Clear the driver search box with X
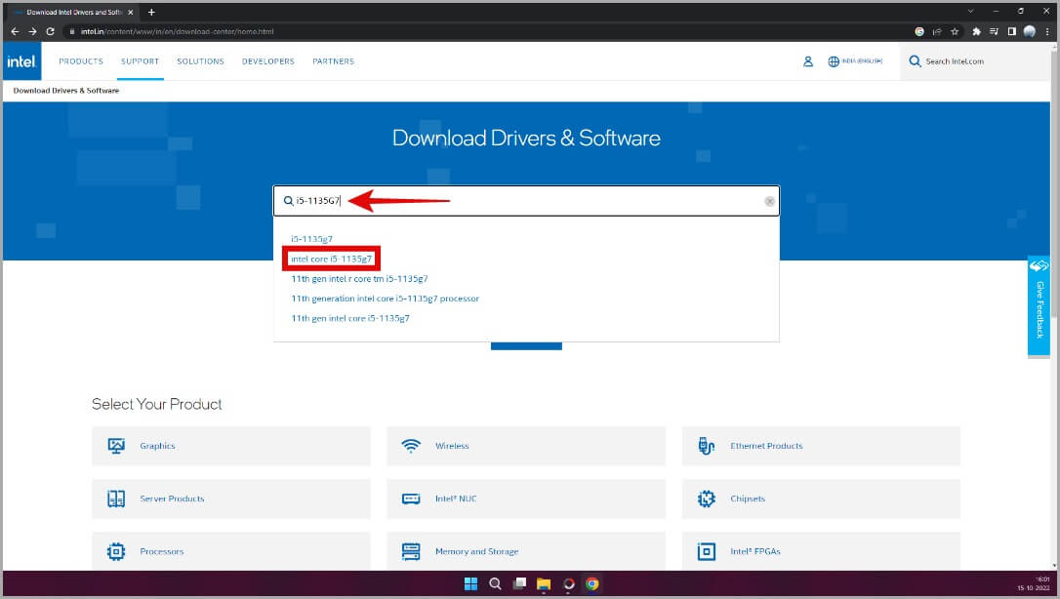Viewport: 1060px width, 599px height. click(x=769, y=201)
